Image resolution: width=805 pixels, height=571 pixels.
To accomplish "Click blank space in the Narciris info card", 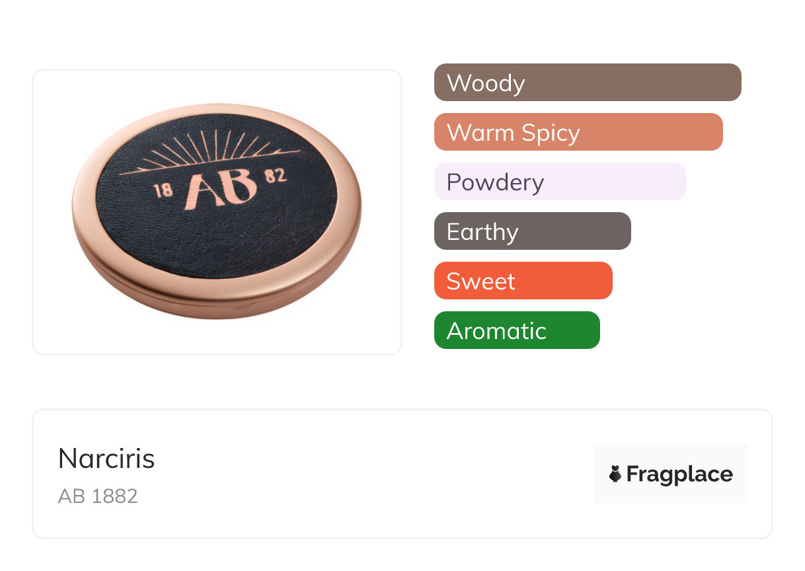I will tap(370, 476).
